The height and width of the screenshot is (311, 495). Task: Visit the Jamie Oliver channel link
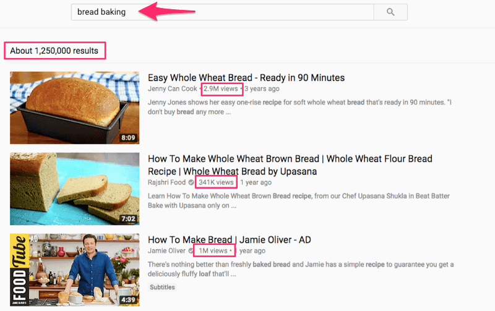pyautogui.click(x=166, y=251)
